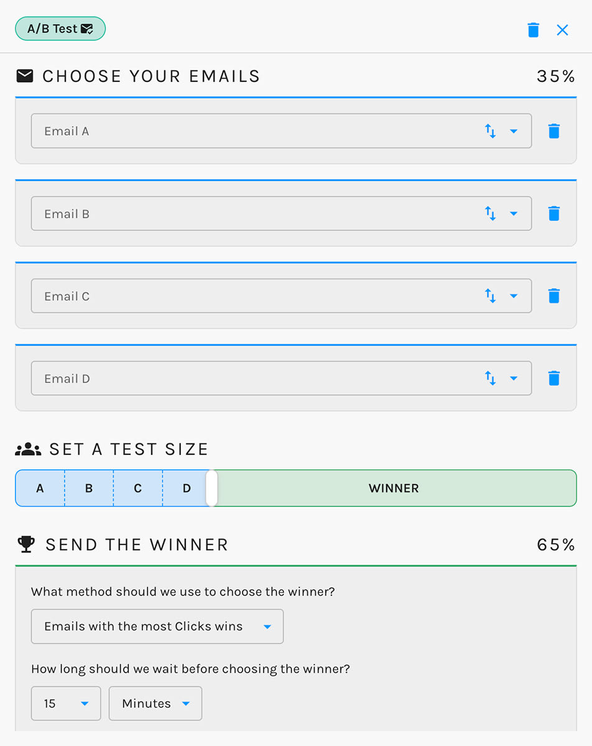Open the winner selection method dropdown
This screenshot has width=592, height=746.
(x=157, y=627)
